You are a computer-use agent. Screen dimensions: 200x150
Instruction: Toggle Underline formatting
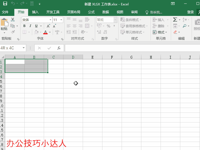[x=36, y=26]
